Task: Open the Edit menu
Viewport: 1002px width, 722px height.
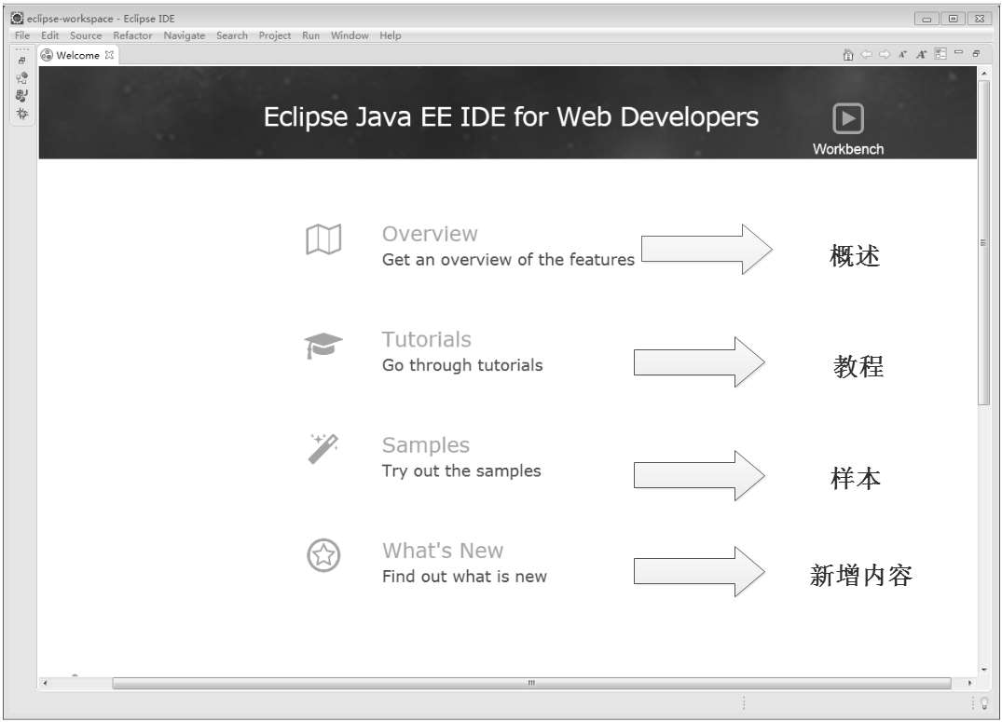Action: (49, 35)
